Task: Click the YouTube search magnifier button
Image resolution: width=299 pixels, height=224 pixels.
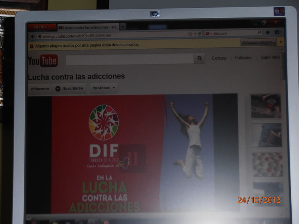Action: pos(199,58)
